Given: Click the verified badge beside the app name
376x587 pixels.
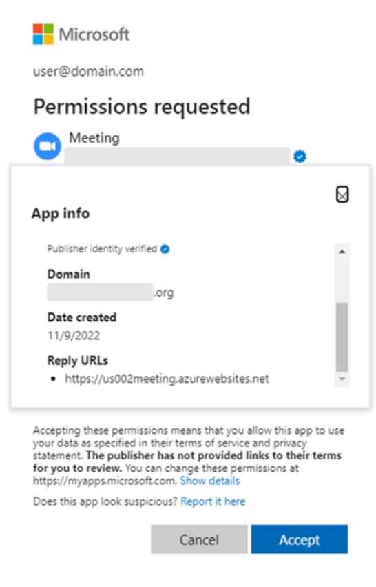Looking at the screenshot, I should 300,156.
